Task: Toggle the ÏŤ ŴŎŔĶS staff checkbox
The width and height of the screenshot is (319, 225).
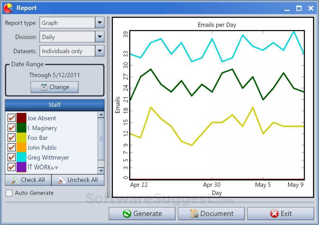Action: coord(12,167)
